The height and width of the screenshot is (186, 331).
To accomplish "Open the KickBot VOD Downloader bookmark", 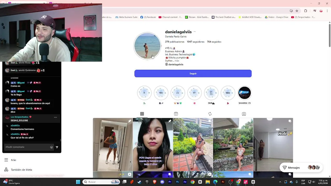I will 250,17.
